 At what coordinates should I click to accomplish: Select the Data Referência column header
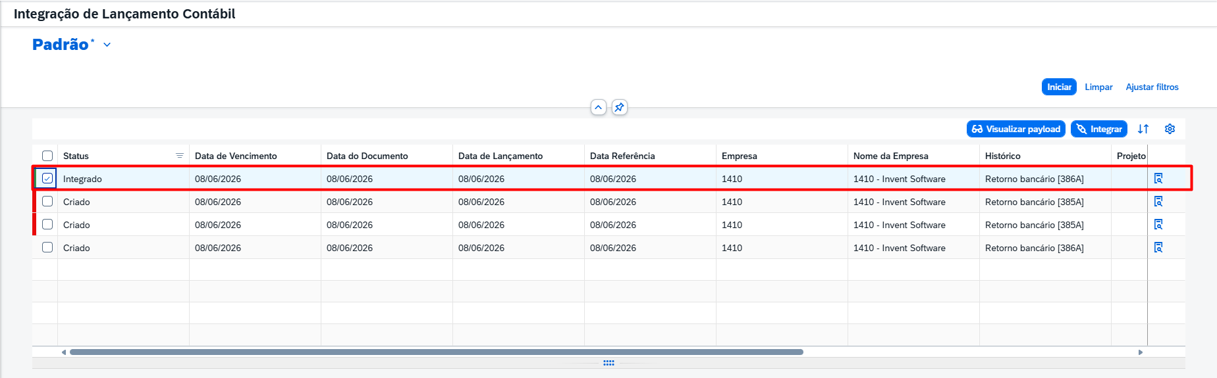(x=650, y=156)
